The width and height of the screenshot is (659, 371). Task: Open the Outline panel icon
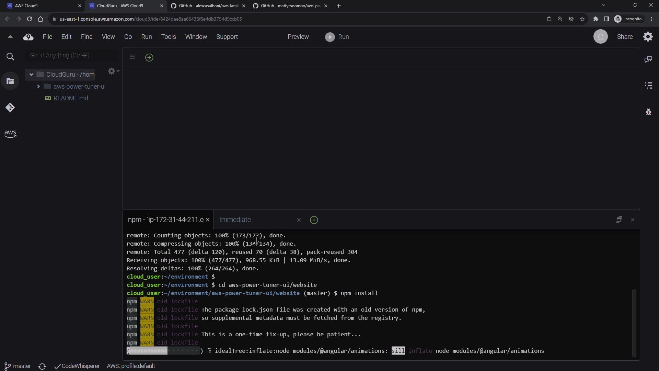(x=648, y=86)
